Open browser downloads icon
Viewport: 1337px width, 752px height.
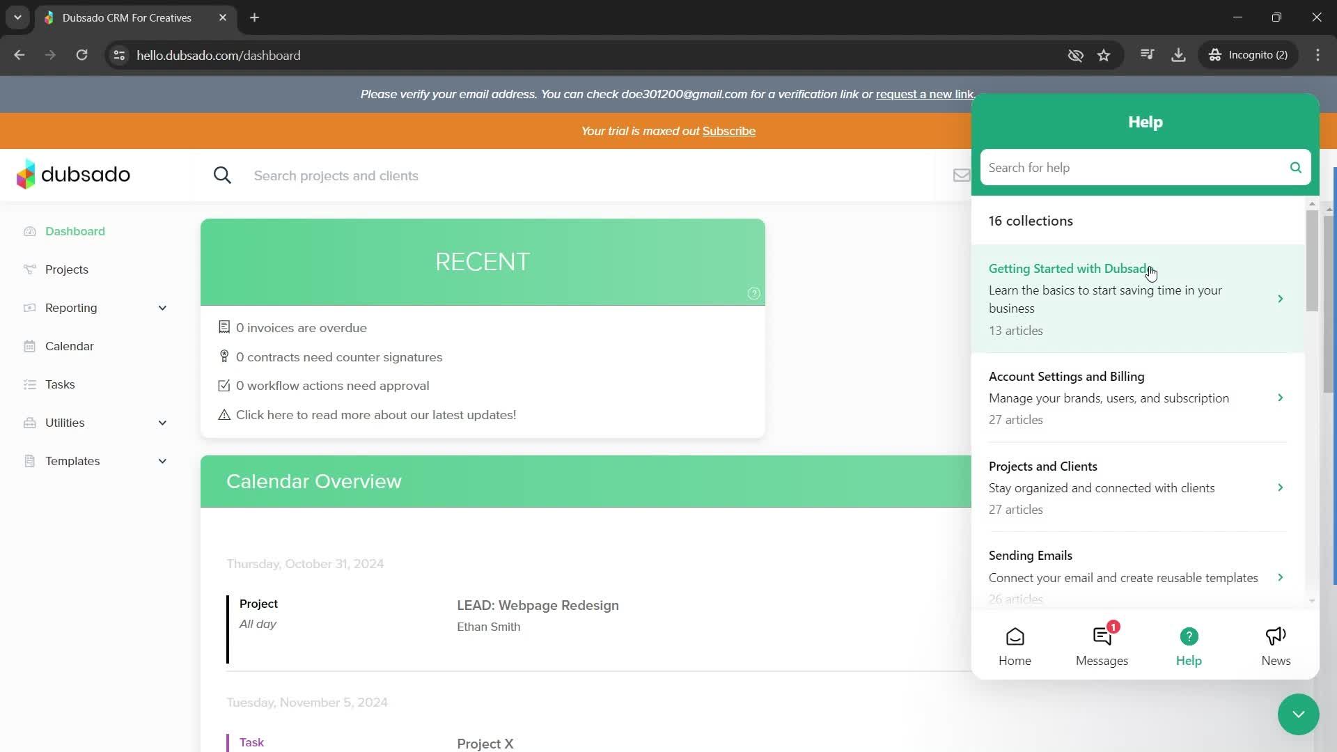tap(1178, 55)
